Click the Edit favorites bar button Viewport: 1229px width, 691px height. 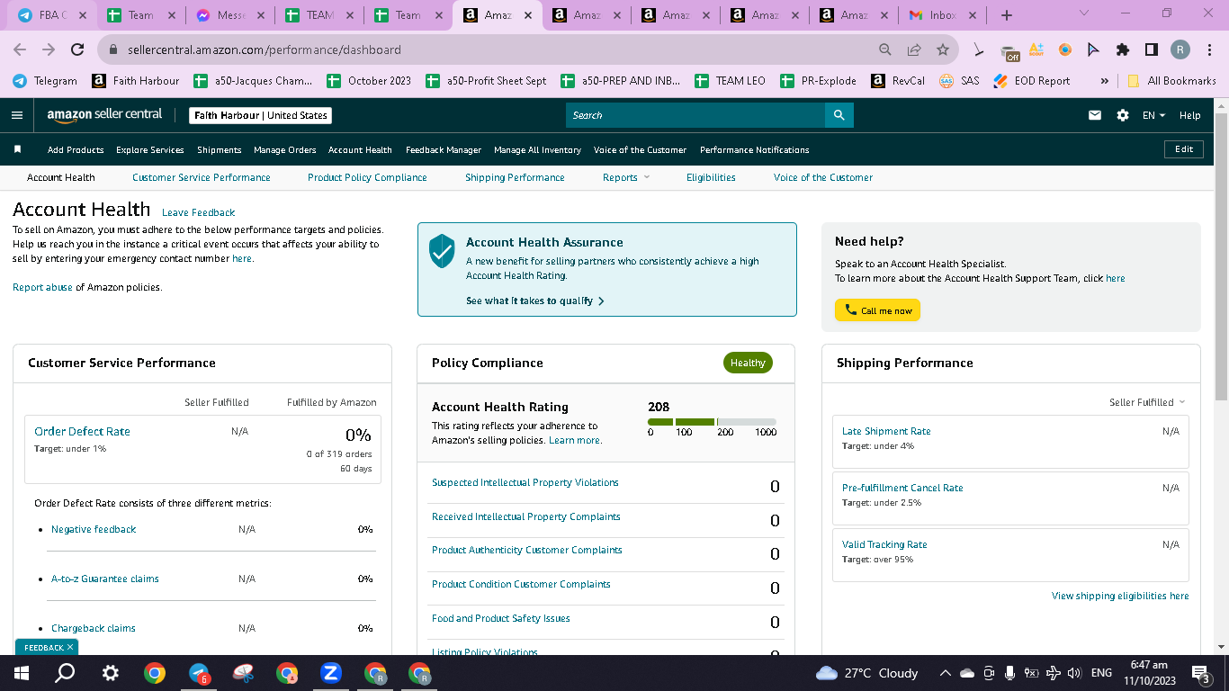(x=1184, y=149)
